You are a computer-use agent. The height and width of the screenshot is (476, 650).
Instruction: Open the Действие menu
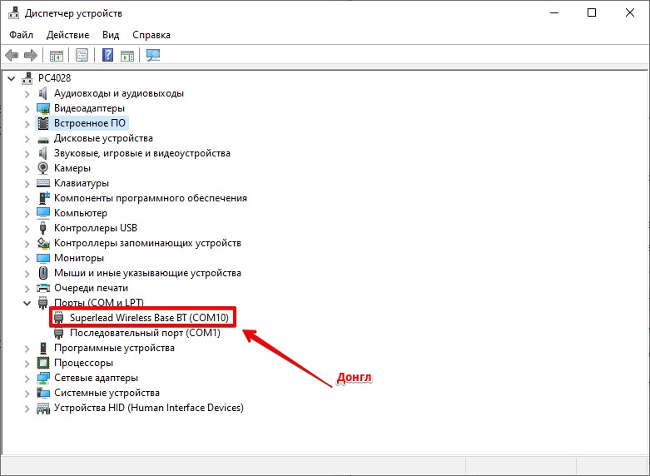click(x=67, y=35)
